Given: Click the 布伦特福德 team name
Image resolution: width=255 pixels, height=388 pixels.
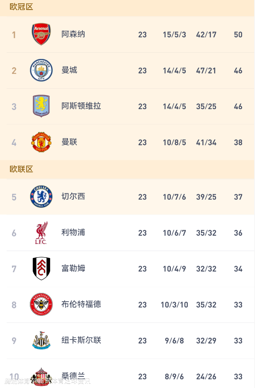Looking at the screenshot, I should (x=81, y=305).
